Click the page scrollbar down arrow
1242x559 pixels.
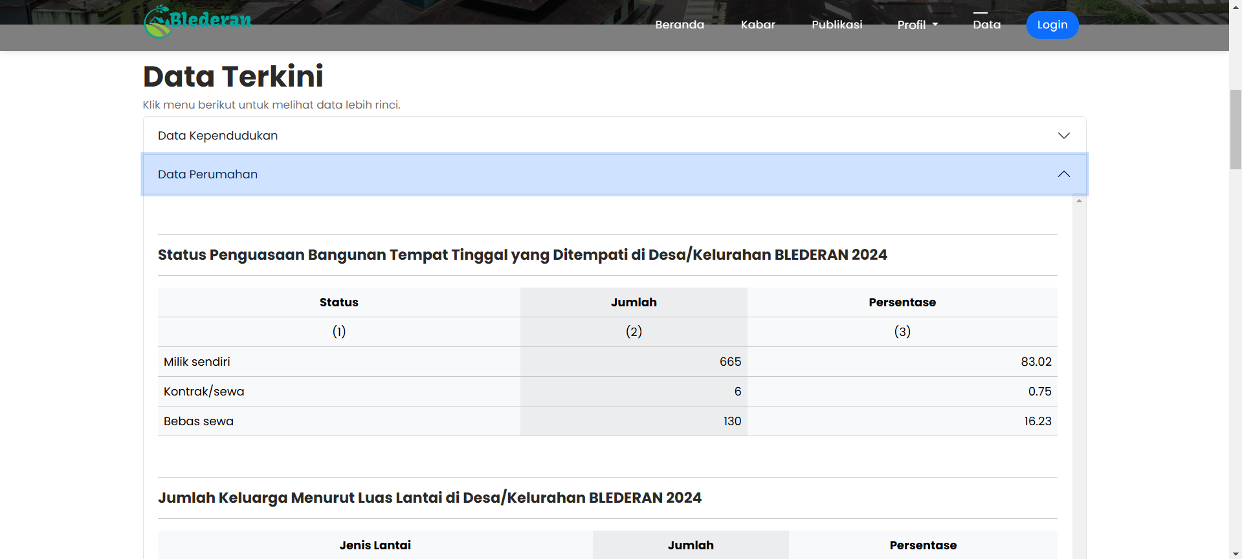click(x=1235, y=554)
